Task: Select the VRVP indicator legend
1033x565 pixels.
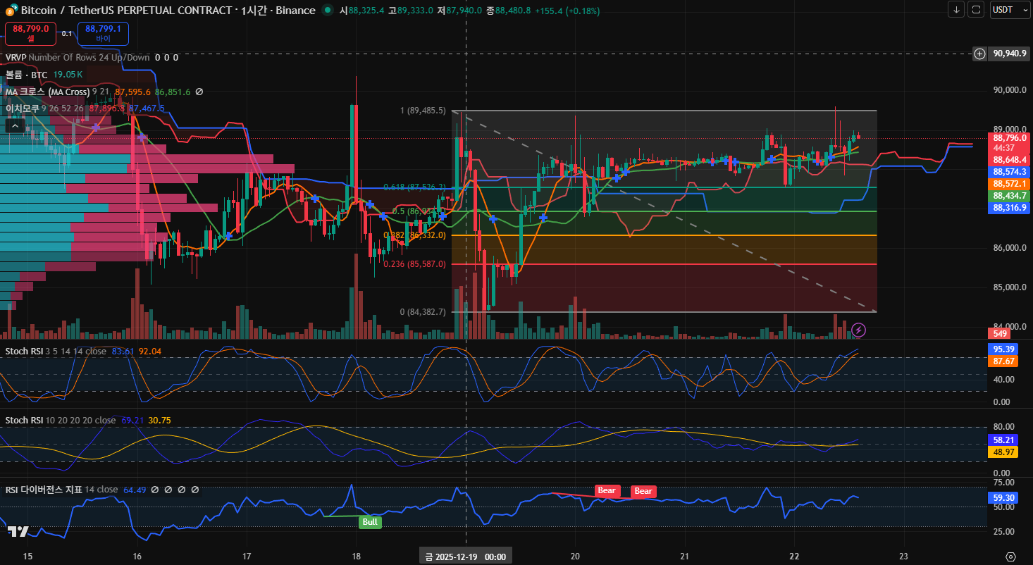Action: tap(78, 58)
